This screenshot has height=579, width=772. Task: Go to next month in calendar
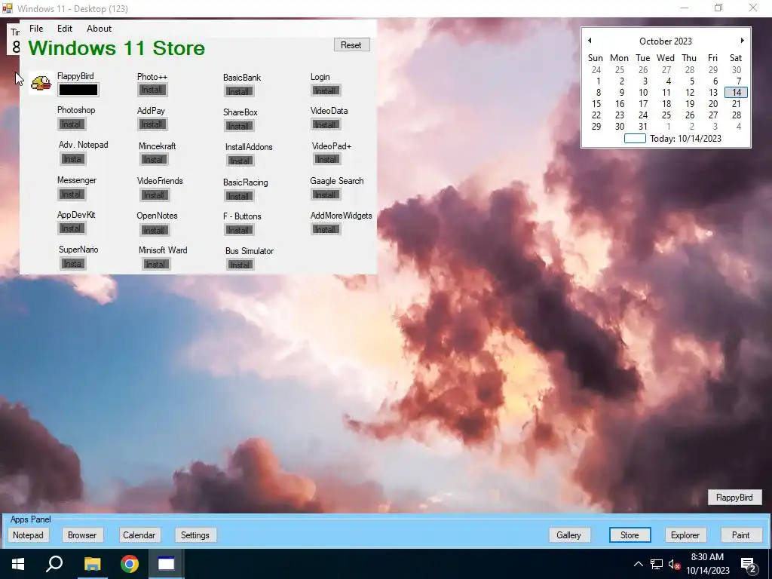[x=742, y=41]
